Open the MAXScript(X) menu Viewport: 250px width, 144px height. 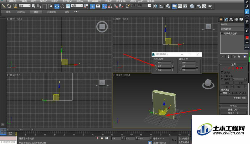click(x=136, y=1)
